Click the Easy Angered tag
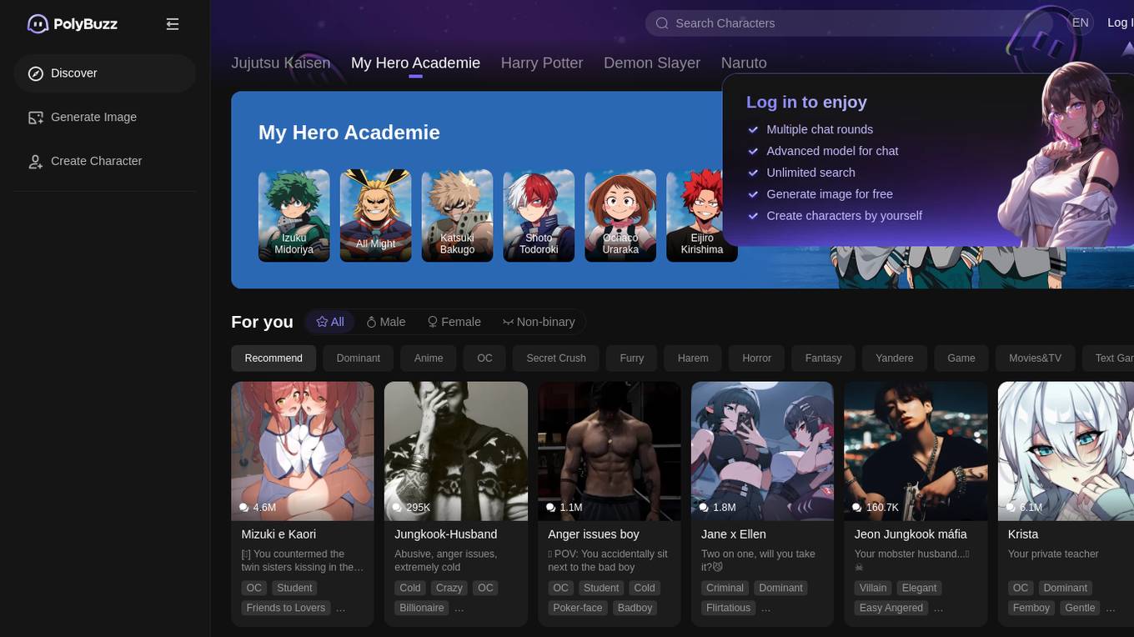Screen dimensions: 1134x637 (x=891, y=608)
